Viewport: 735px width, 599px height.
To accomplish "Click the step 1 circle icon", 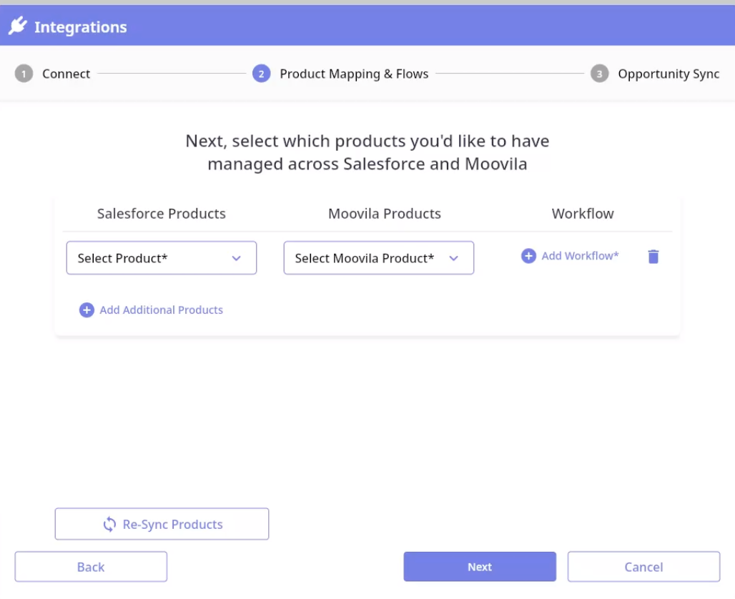I will [x=24, y=74].
